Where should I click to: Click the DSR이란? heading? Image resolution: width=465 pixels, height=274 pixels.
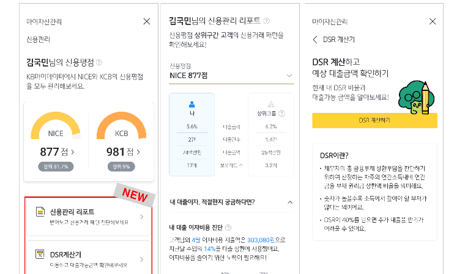pyautogui.click(x=334, y=156)
